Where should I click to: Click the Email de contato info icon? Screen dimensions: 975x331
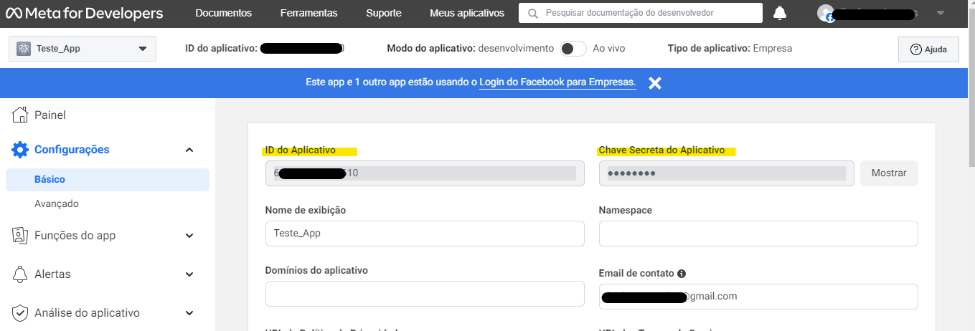682,274
